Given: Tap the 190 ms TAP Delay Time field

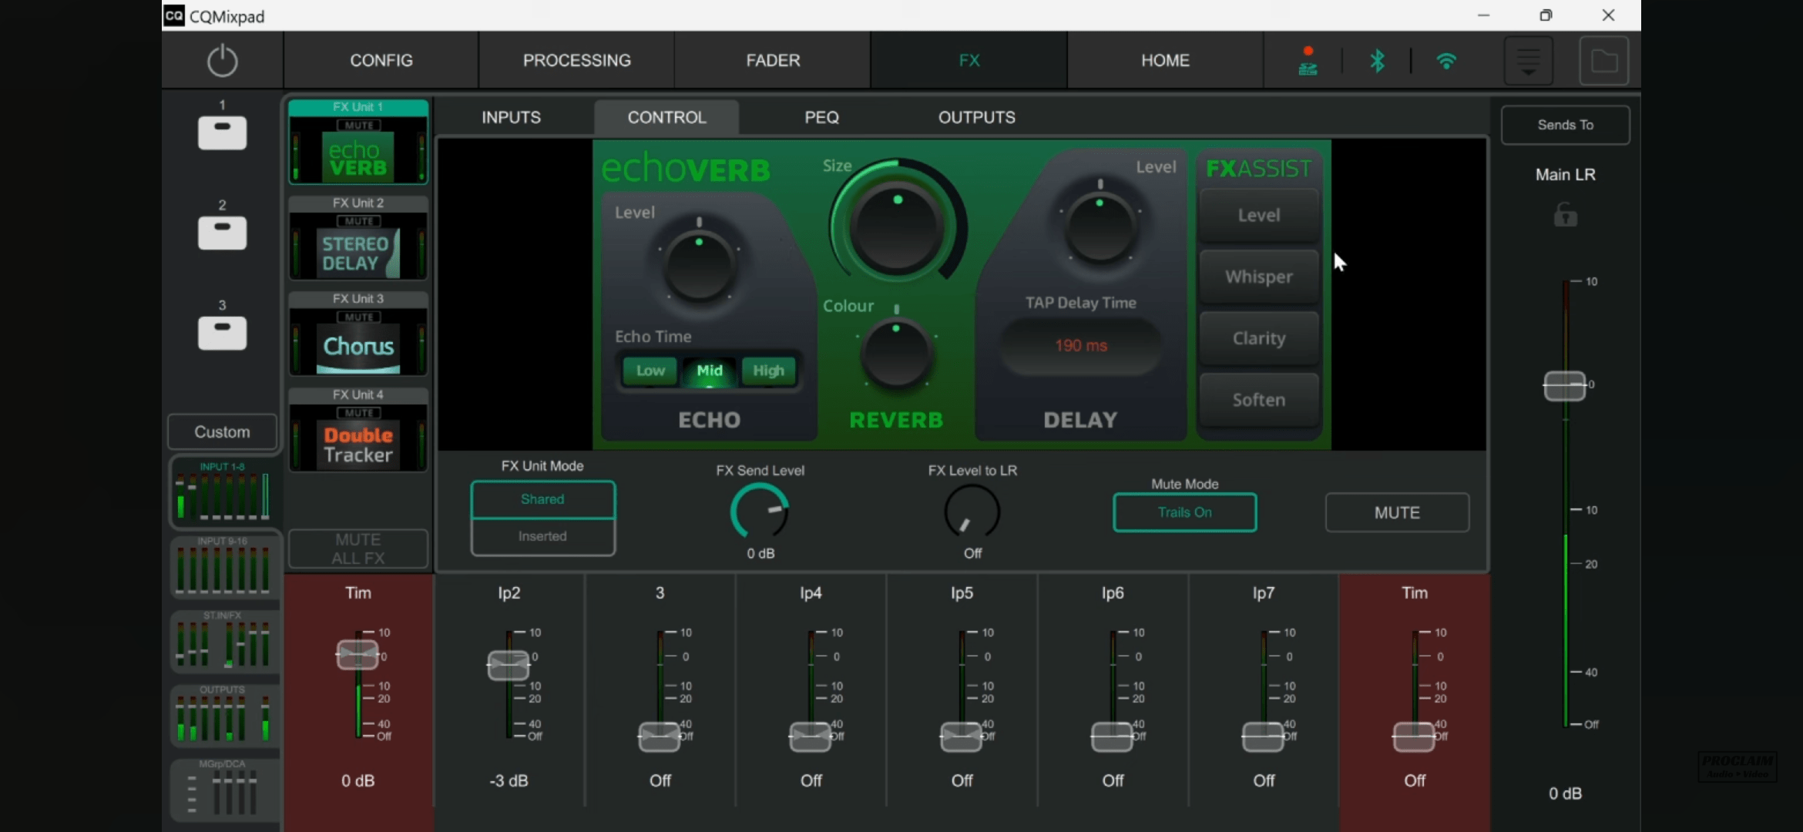Looking at the screenshot, I should tap(1081, 346).
